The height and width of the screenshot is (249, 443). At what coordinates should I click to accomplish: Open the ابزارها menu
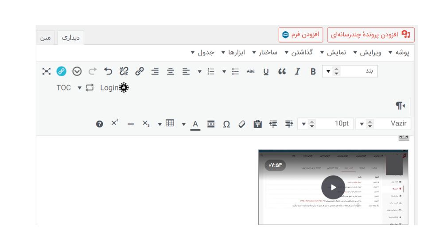[x=233, y=53]
